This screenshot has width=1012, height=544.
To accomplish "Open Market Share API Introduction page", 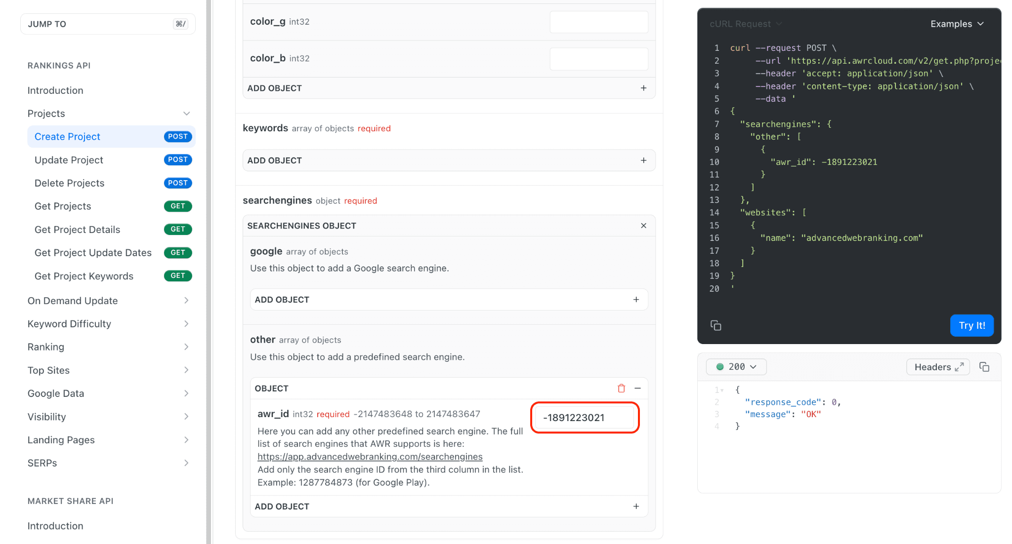I will (55, 526).
